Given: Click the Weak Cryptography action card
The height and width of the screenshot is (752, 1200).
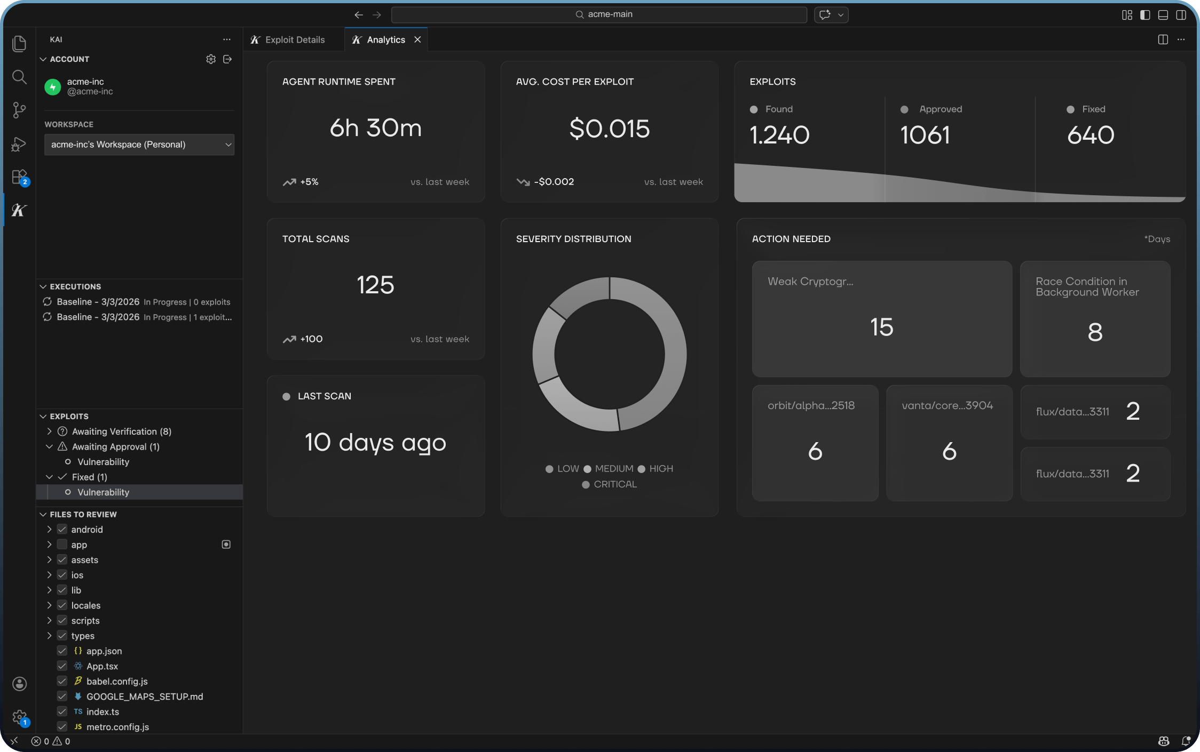Looking at the screenshot, I should pyautogui.click(x=881, y=319).
